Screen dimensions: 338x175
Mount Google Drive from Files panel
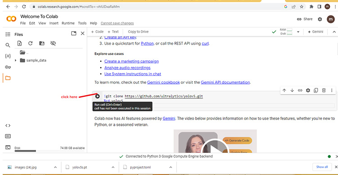click(x=41, y=43)
